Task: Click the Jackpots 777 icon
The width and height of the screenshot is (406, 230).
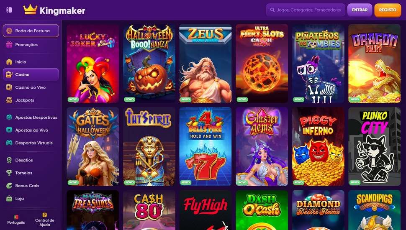Action: click(9, 100)
